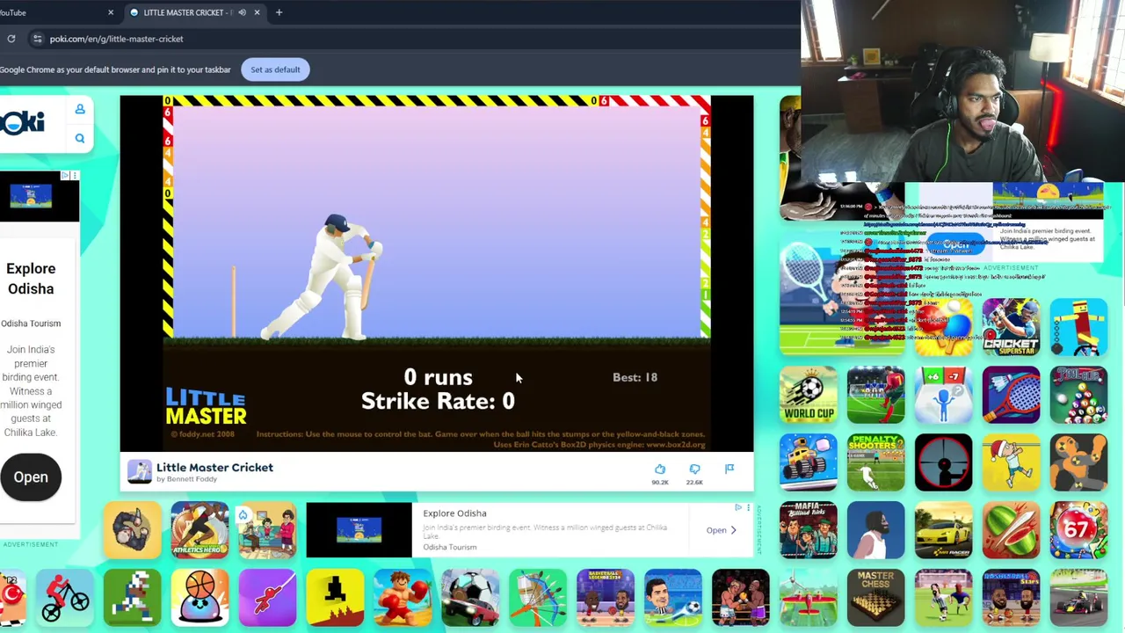The width and height of the screenshot is (1125, 633).
Task: Open the Santa hat hanging boy game
Action: (1011, 462)
